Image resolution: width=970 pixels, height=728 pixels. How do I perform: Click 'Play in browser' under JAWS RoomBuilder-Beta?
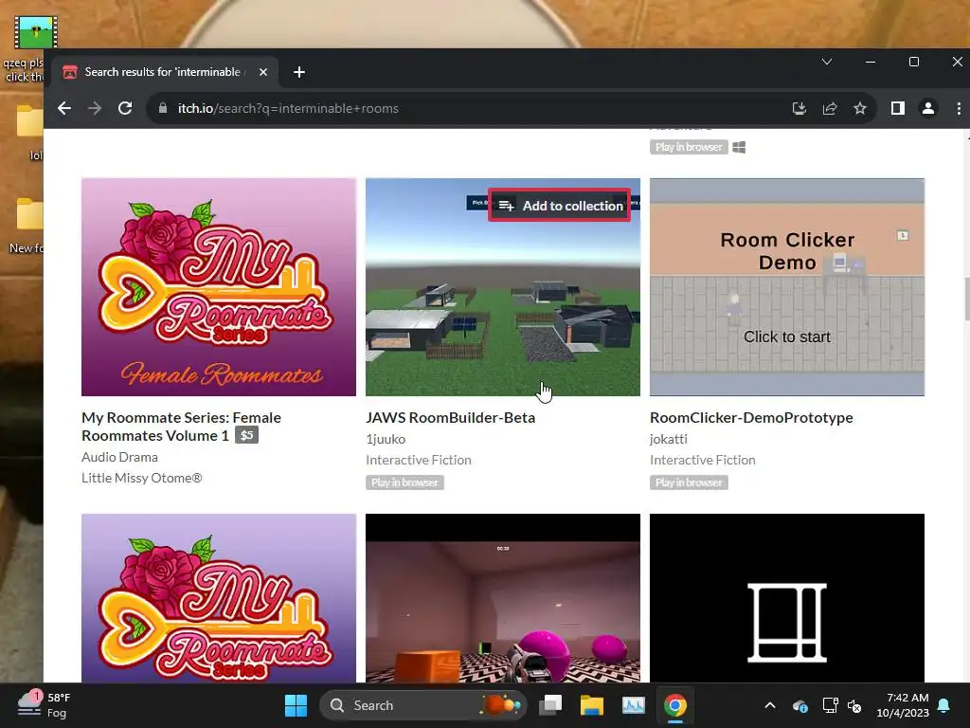point(404,482)
